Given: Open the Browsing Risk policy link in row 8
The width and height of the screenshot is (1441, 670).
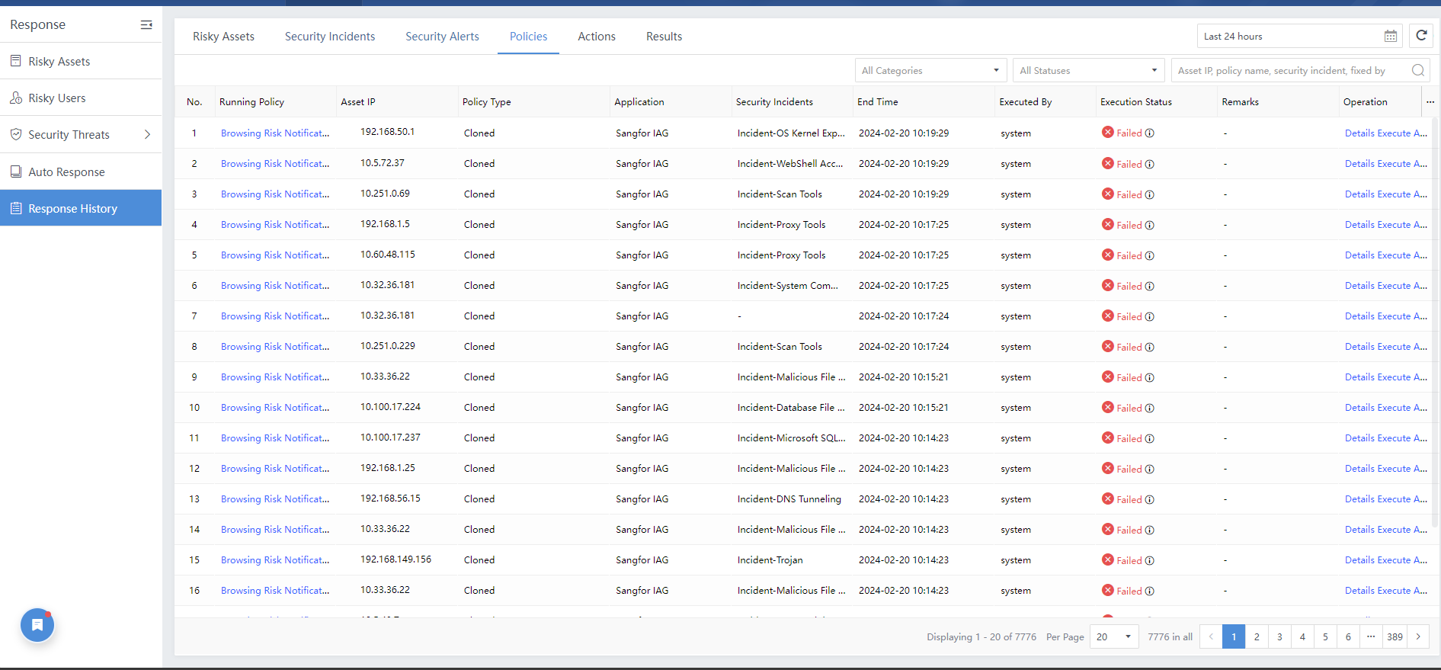Looking at the screenshot, I should coord(274,347).
